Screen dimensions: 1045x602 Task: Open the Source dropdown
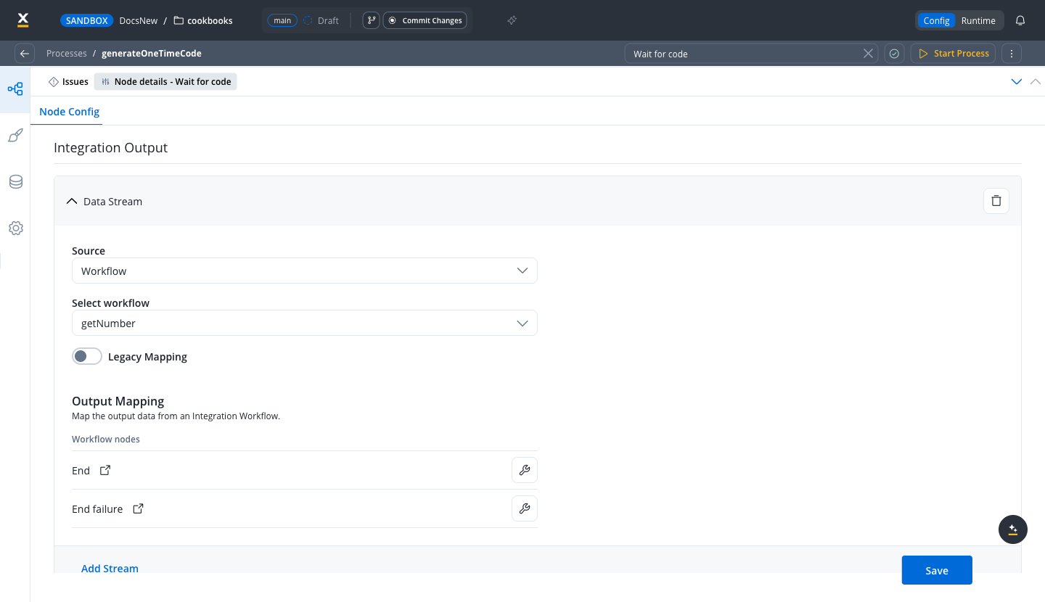point(305,271)
